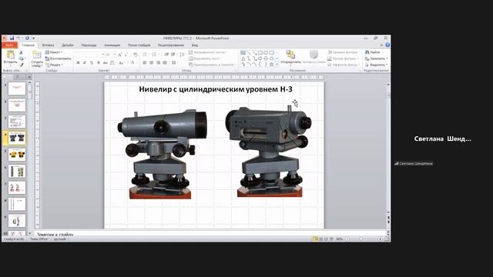
Task: Click the Clear formatting icon
Action: point(136,55)
